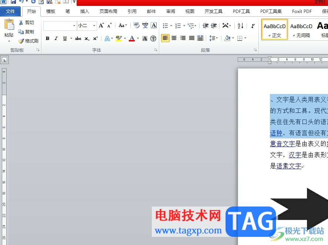Image resolution: width=328 pixels, height=245 pixels.
Task: Justify the paragraph text
Action: pyautogui.click(x=192, y=38)
